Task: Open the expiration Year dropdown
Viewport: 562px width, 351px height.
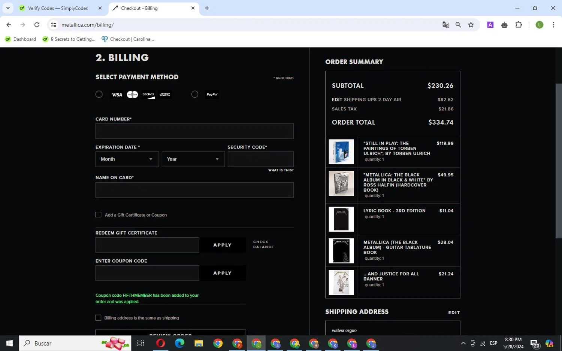Action: [x=193, y=159]
